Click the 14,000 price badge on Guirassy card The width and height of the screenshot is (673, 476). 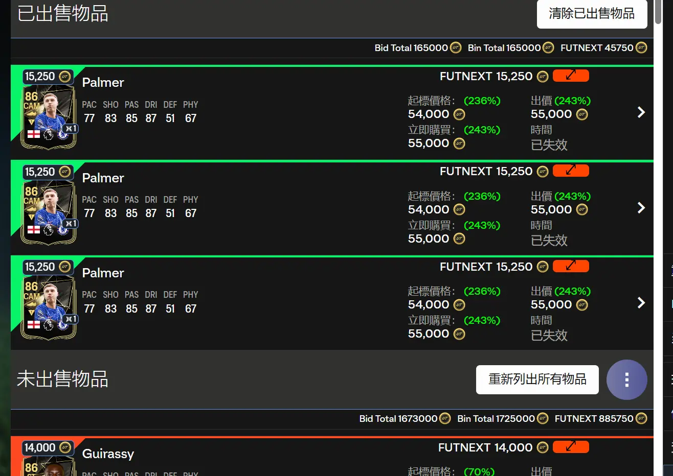tap(48, 448)
